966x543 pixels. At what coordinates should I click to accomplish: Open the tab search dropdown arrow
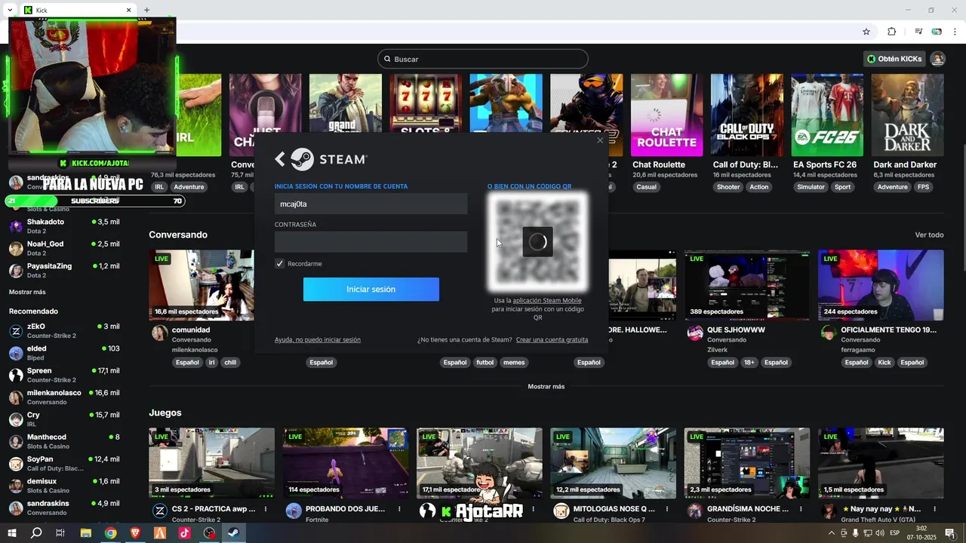10,11
